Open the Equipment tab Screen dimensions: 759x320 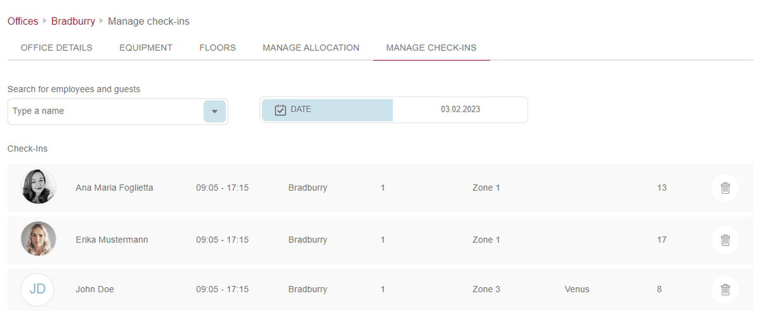145,48
